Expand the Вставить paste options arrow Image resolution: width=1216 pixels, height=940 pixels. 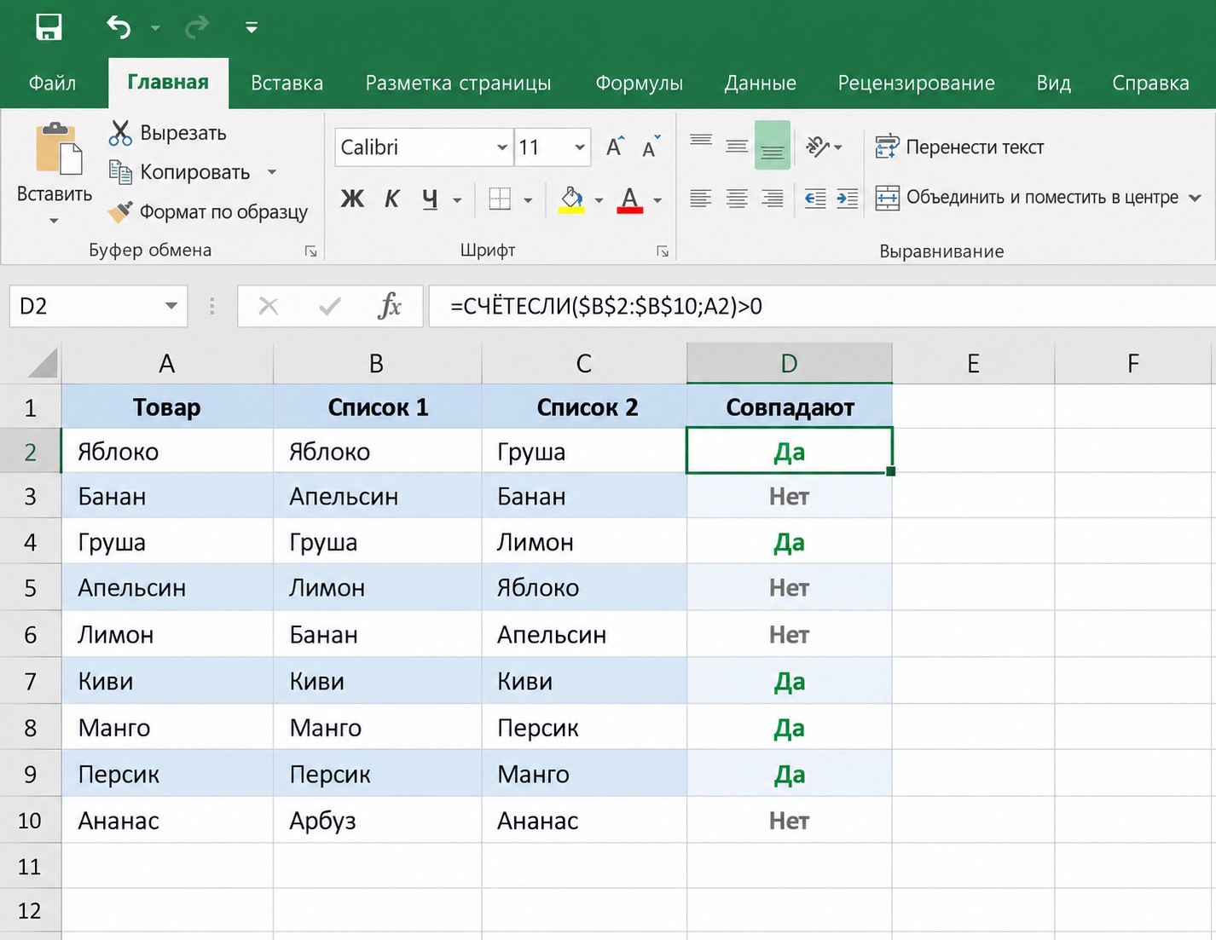pos(54,222)
